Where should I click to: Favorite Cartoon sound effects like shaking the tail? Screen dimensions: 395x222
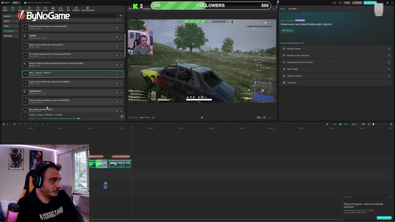coord(117,46)
